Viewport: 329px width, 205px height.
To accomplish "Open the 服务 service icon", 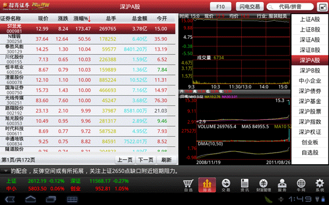I will click(282, 185).
